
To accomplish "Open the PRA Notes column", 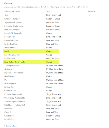I will tap(15, 105).
